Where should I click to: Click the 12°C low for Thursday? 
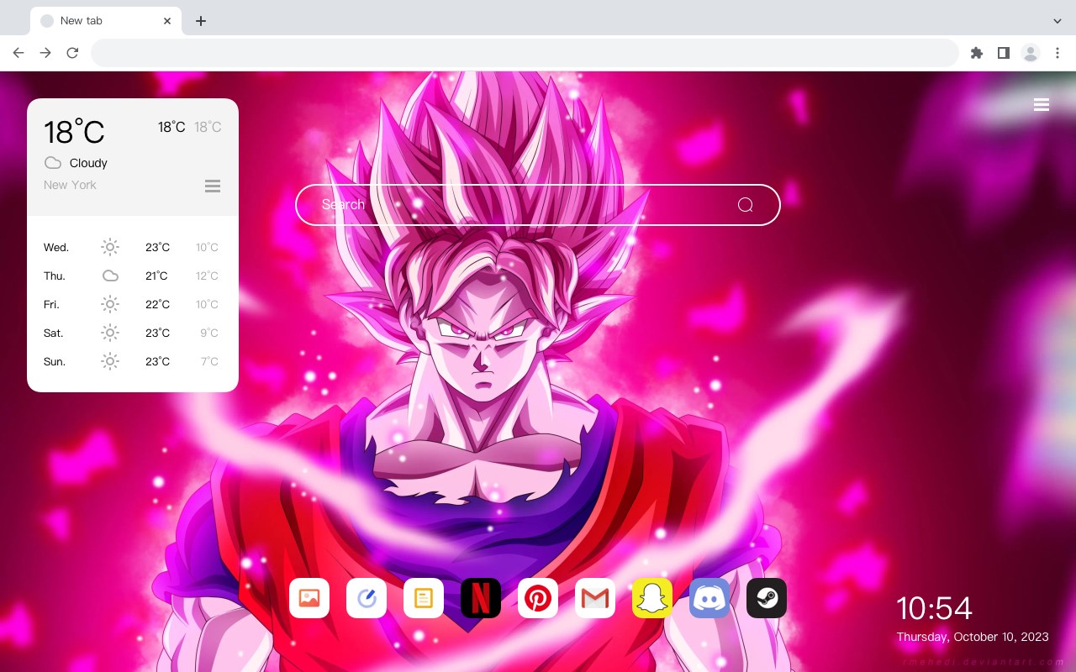(207, 276)
